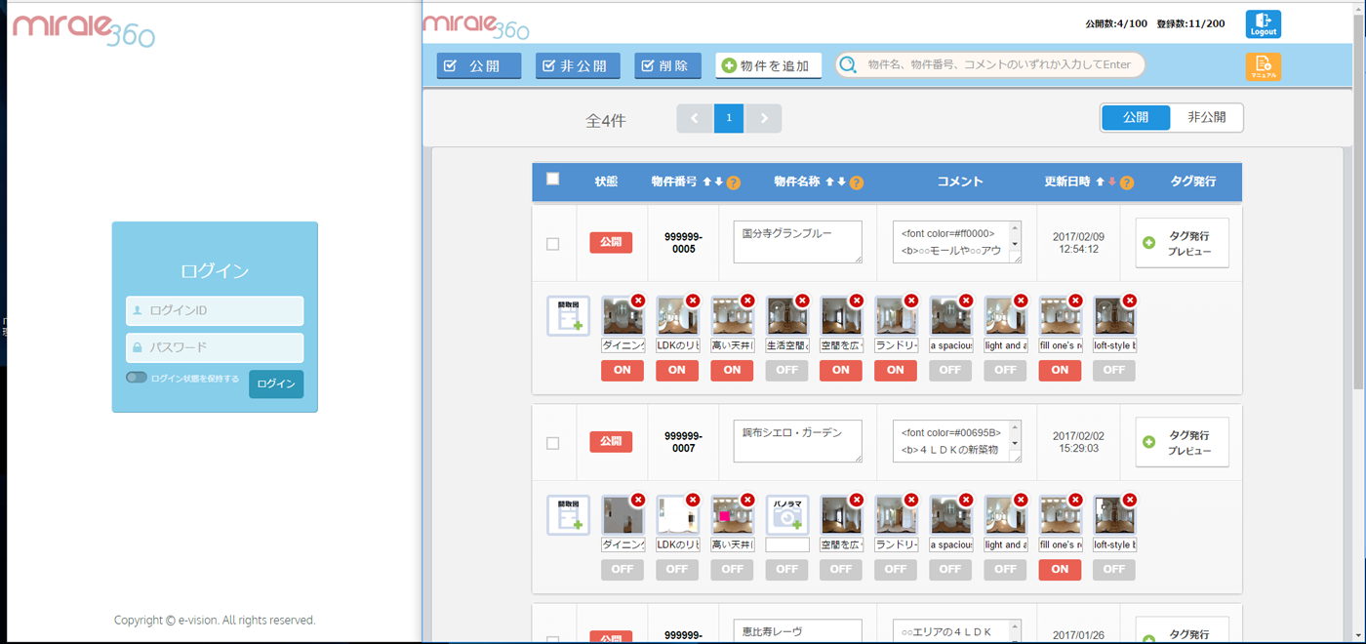Click the Logout icon

coord(1263,24)
